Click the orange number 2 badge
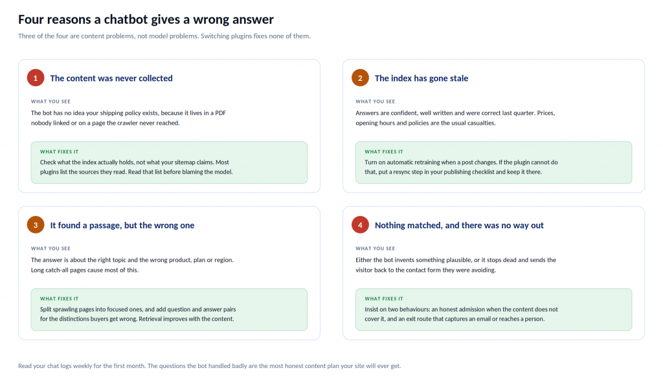Screen dimensions: 663x379 pyautogui.click(x=360, y=78)
